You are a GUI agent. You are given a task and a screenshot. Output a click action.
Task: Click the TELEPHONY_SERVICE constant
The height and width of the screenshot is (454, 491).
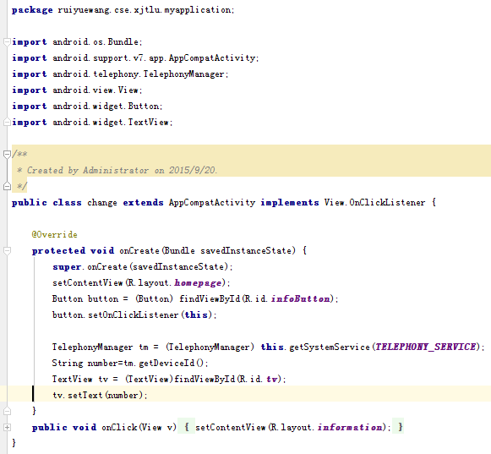(x=426, y=347)
